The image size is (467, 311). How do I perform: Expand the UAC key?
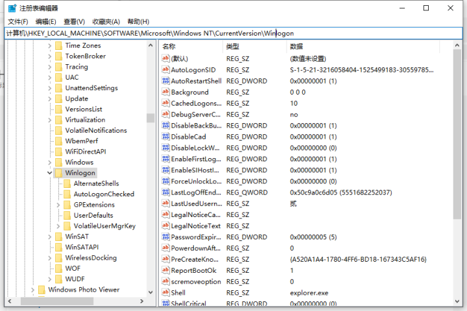(49, 77)
